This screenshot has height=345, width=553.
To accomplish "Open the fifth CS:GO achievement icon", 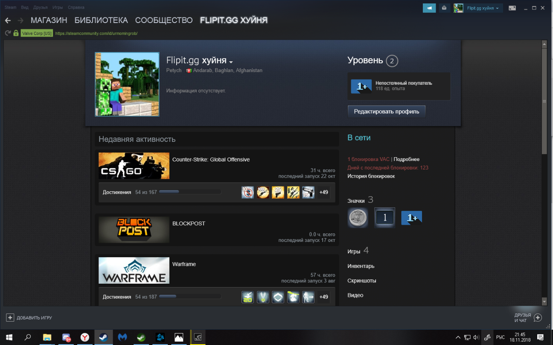I will 308,192.
